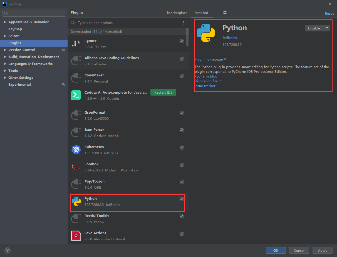Click the Json Parser plugin icon
The height and width of the screenshot is (257, 337).
click(76, 133)
